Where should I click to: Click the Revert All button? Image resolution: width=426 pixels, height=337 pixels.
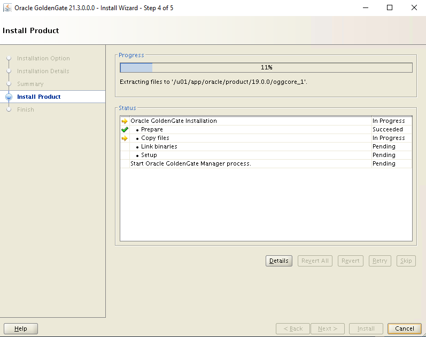pyautogui.click(x=315, y=261)
